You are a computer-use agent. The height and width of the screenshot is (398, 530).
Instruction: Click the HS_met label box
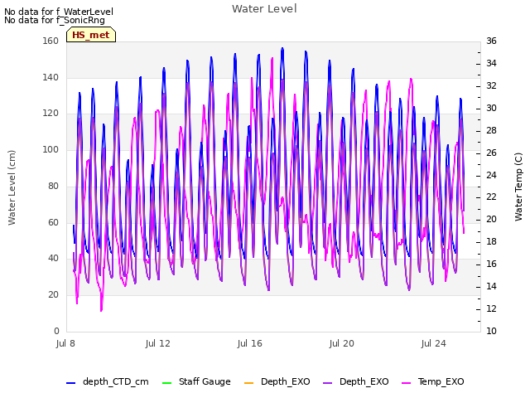91,35
